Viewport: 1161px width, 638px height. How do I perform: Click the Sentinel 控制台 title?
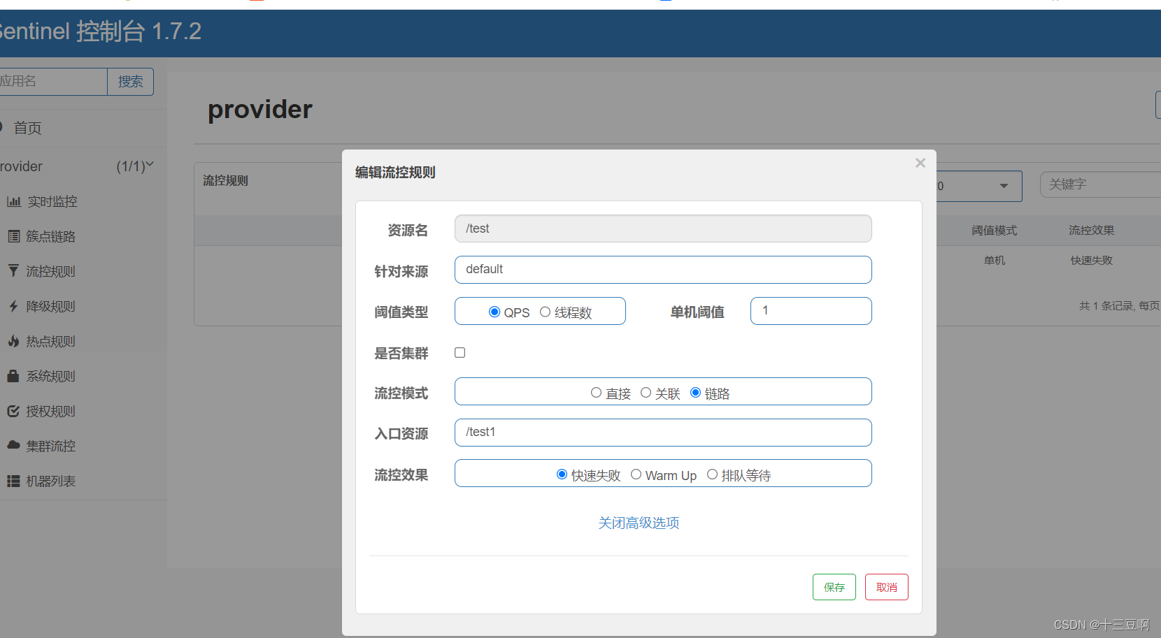coord(100,31)
